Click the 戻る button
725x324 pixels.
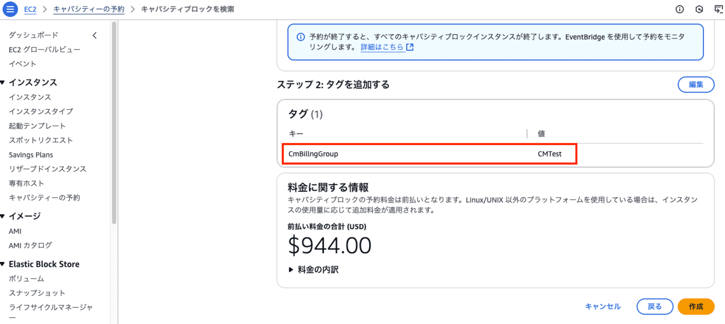pyautogui.click(x=655, y=306)
